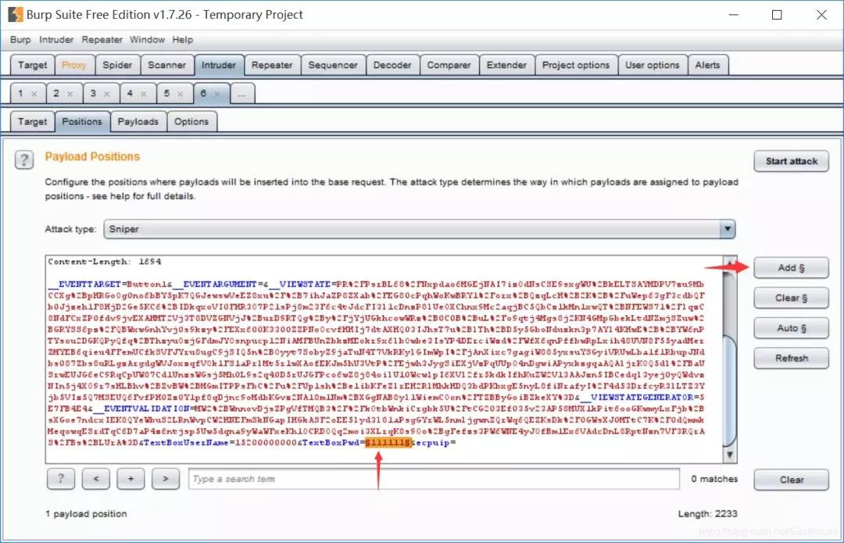Switch to the Spider tab
Image resolution: width=844 pixels, height=543 pixels.
point(117,65)
